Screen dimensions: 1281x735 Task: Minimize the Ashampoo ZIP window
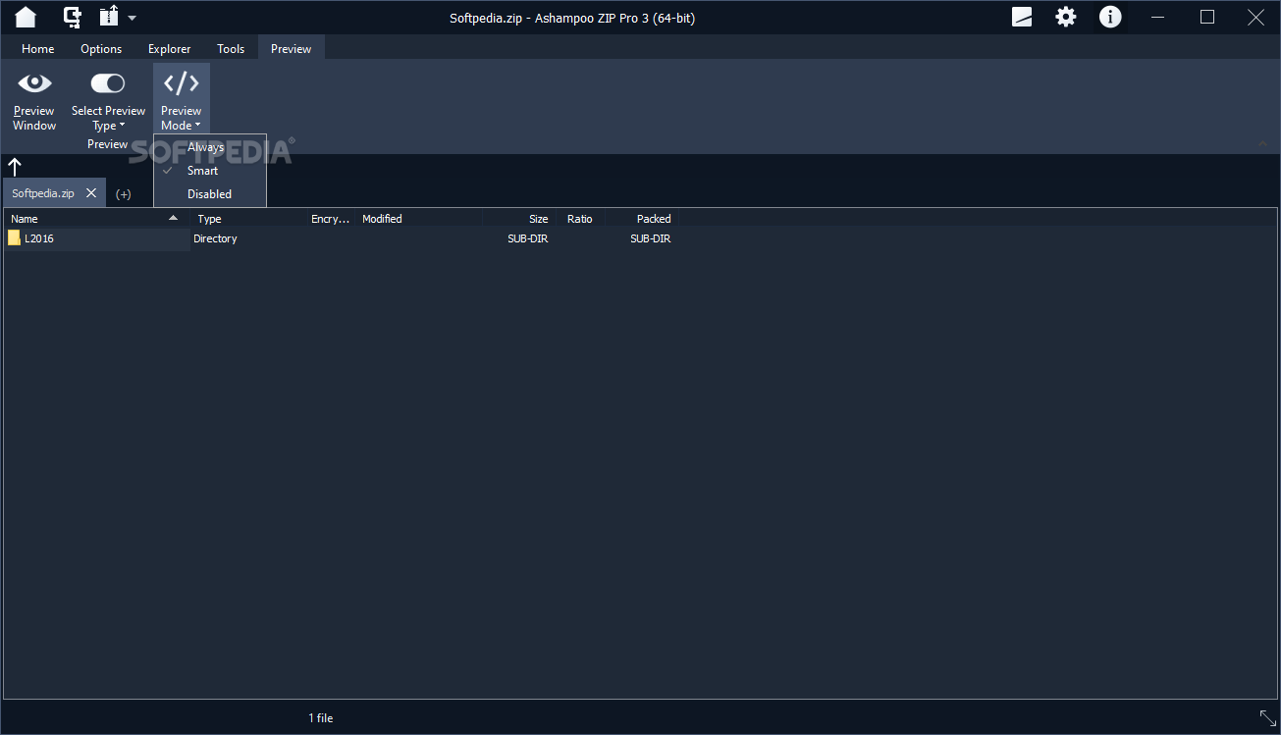coord(1159,17)
